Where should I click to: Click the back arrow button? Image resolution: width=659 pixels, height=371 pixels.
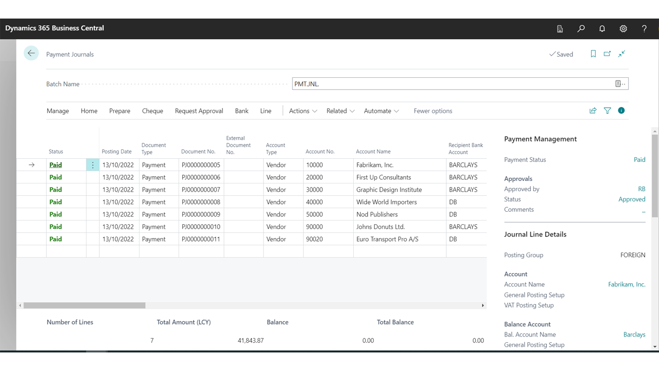coord(31,53)
